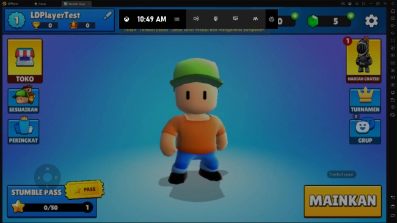Open LDPlayer account icon in title bar
Image resolution: width=397 pixels, height=223 pixels.
point(350,4)
